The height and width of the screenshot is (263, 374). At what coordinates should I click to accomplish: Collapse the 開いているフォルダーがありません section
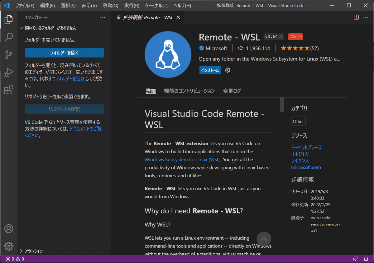click(21, 28)
